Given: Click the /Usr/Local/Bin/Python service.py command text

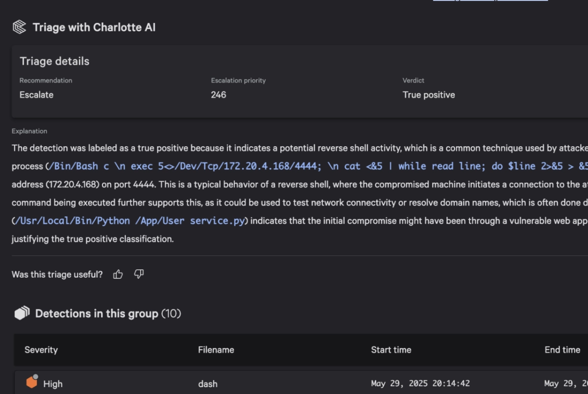Looking at the screenshot, I should click(x=130, y=221).
